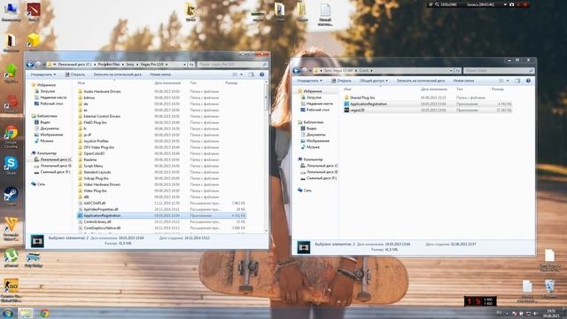The image size is (567, 319).
Task: Toggle preview pane in the Crack window
Action: click(517, 81)
